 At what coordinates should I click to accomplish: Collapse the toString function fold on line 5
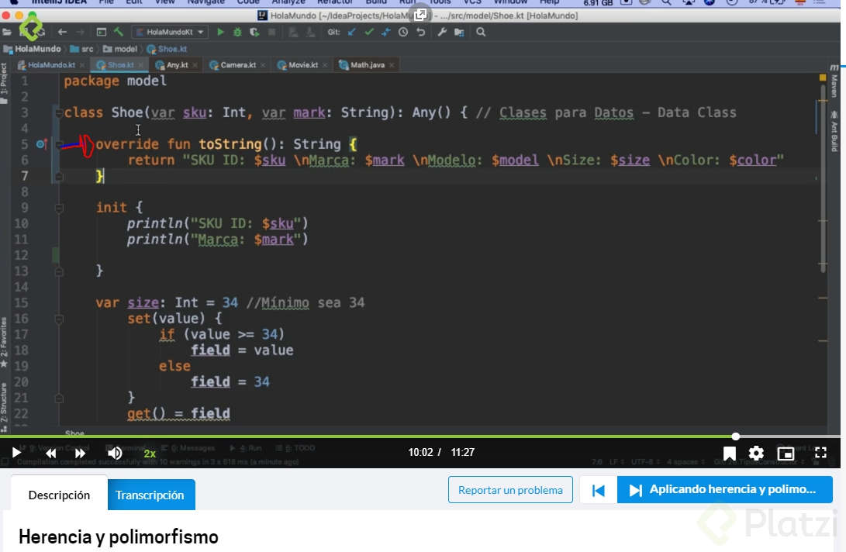click(x=59, y=144)
